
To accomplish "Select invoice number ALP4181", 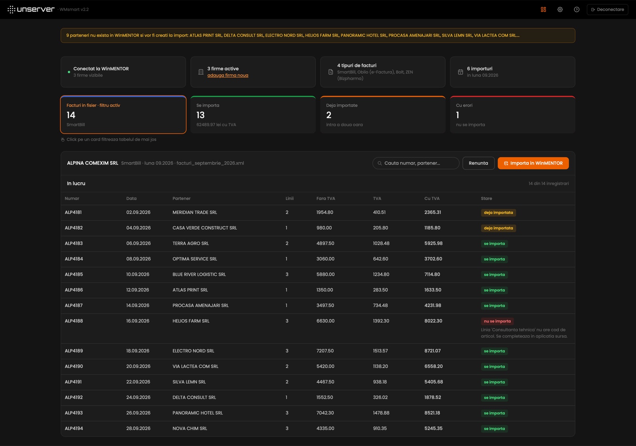I will click(73, 213).
